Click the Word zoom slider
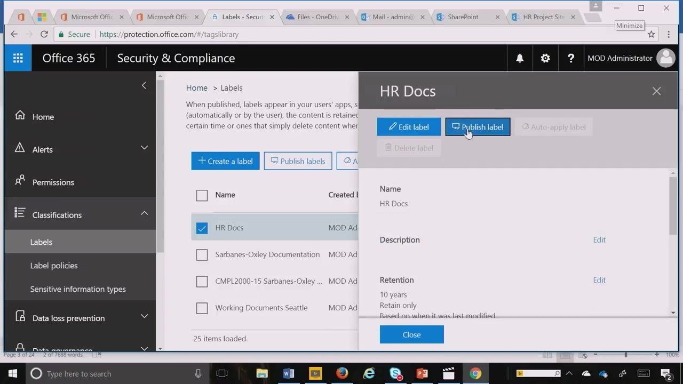This screenshot has width=683, height=384. coord(626,355)
